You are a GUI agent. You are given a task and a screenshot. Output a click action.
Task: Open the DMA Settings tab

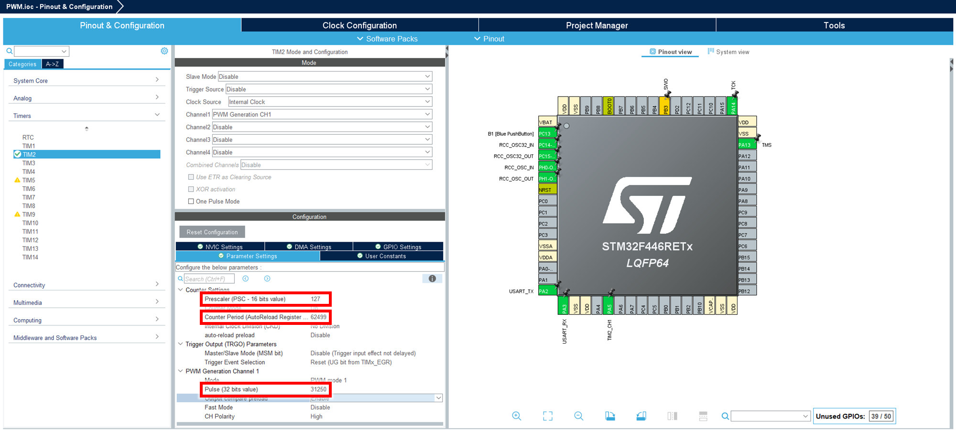tap(309, 247)
